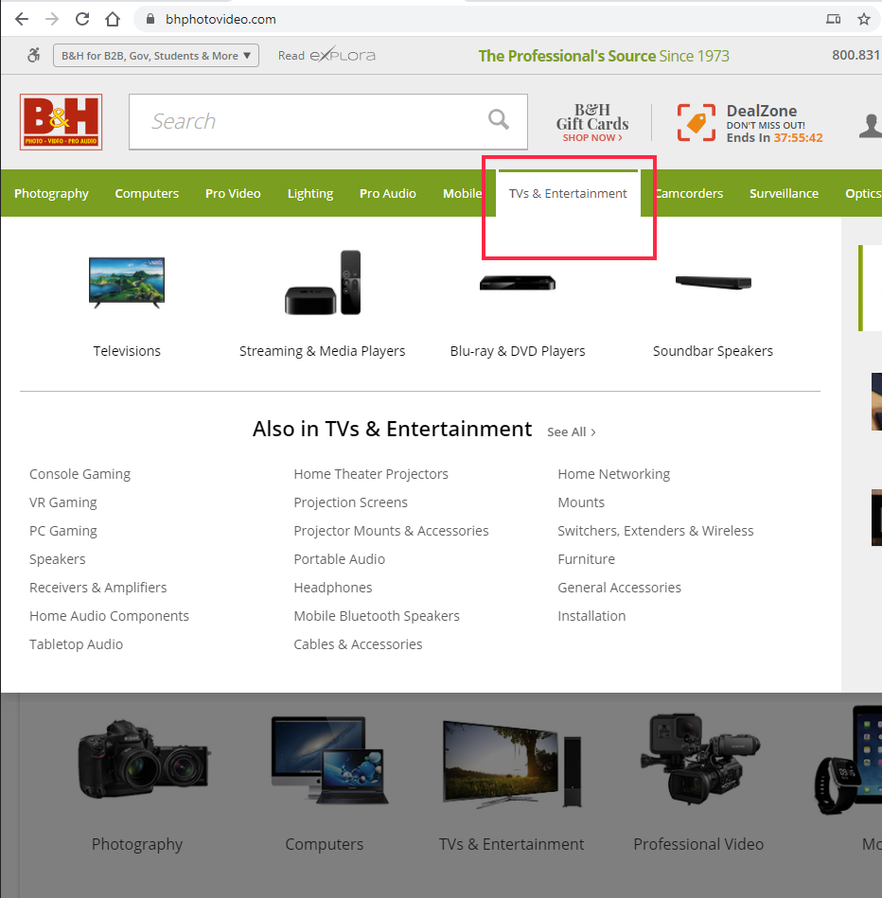Open Soundbar Speakers link
The height and width of the screenshot is (898, 882).
coord(713,350)
